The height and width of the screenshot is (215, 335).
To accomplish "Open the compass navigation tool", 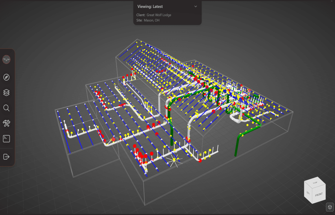I will tap(6, 77).
